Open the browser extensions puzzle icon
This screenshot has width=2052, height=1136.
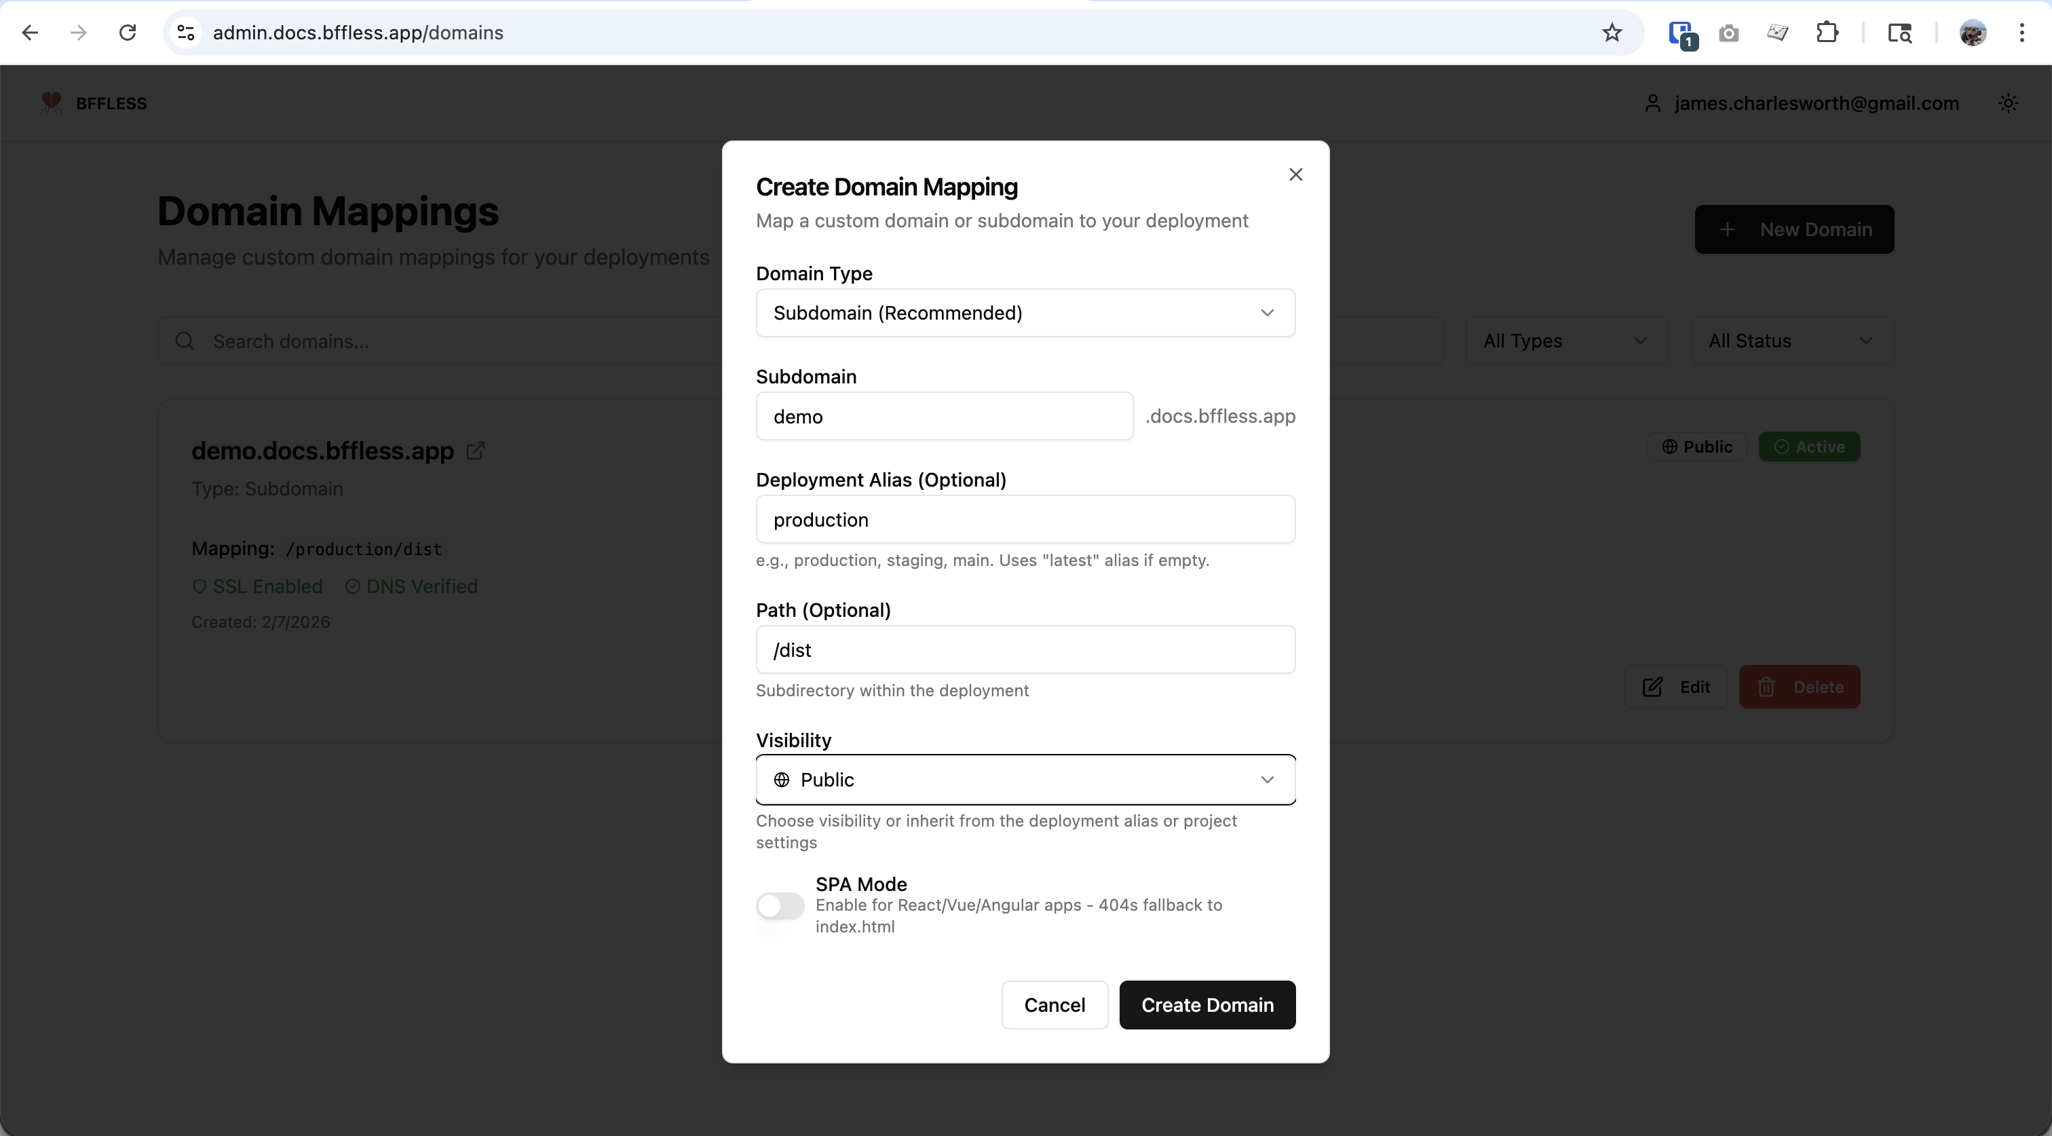click(1827, 33)
